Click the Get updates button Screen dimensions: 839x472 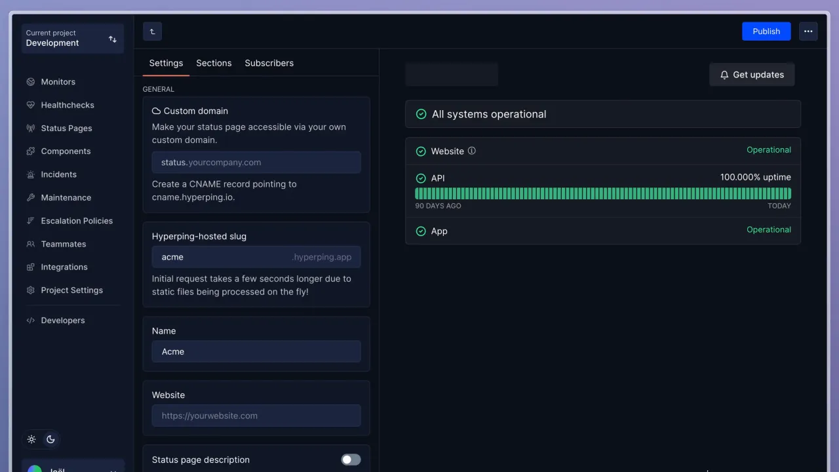[752, 75]
